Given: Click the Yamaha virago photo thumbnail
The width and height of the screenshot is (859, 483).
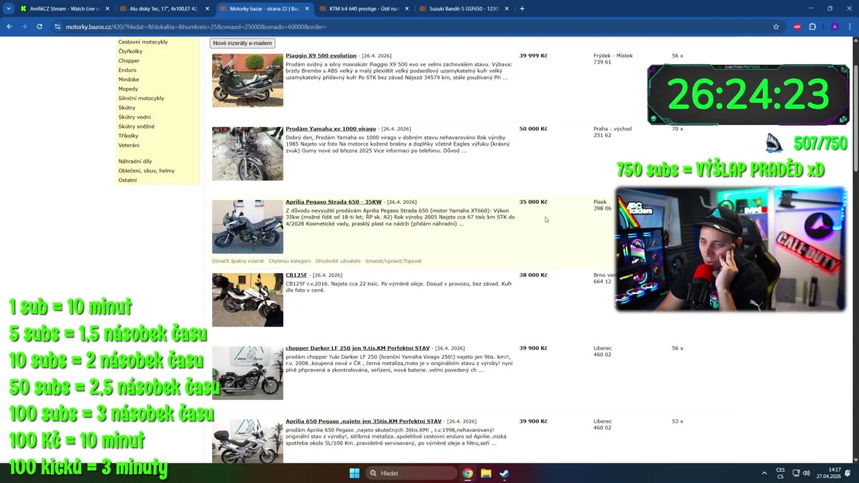Looking at the screenshot, I should coord(248,153).
